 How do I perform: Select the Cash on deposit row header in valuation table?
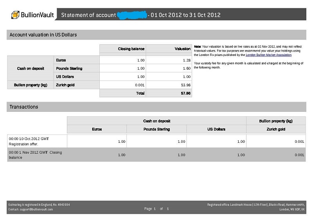(31, 68)
